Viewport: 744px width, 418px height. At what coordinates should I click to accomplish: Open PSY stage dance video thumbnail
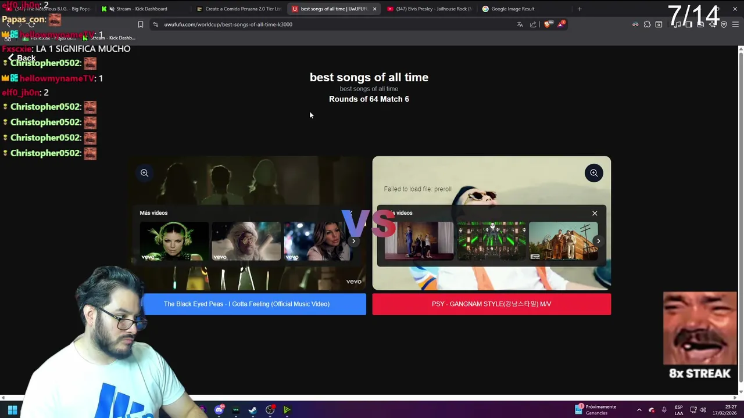click(419, 241)
